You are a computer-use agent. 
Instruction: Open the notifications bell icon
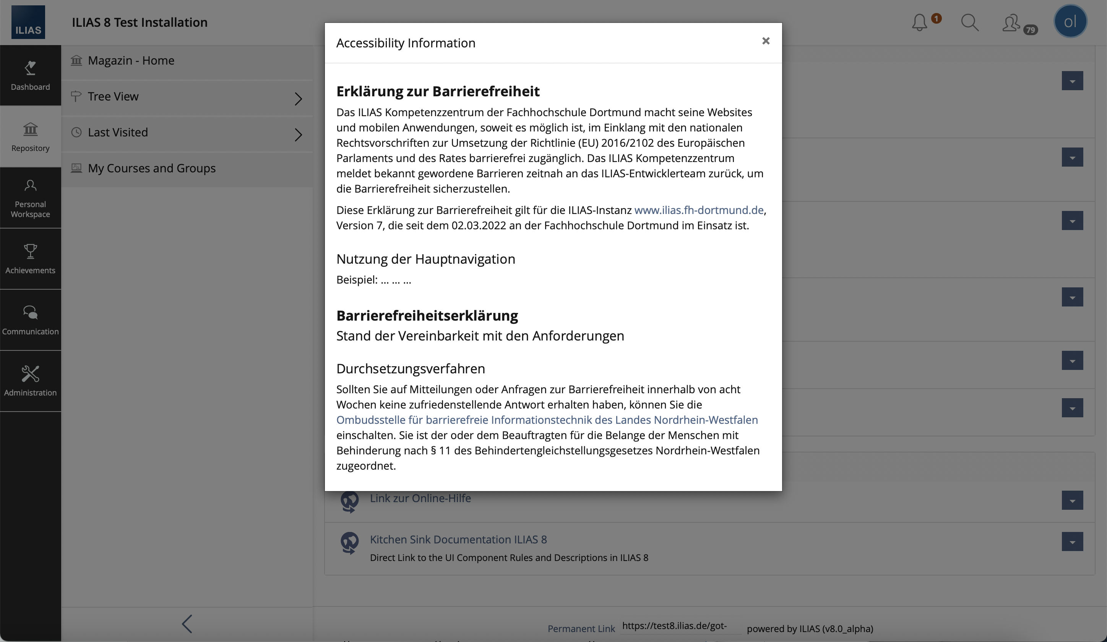(919, 23)
